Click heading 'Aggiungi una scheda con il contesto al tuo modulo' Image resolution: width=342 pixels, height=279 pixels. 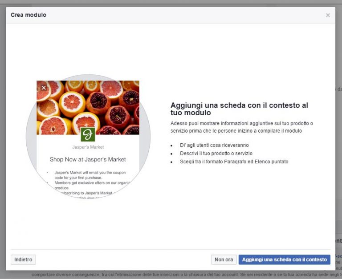click(239, 109)
